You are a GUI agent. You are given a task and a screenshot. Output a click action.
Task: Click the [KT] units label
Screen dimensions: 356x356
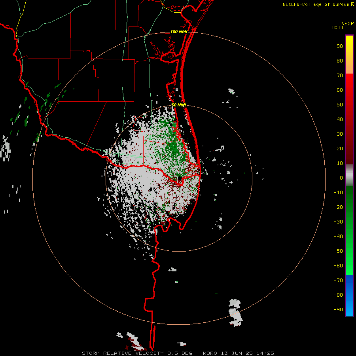pyautogui.click(x=337, y=27)
